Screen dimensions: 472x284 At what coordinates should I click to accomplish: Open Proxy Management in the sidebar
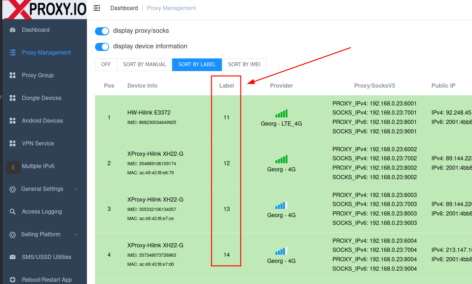46,53
